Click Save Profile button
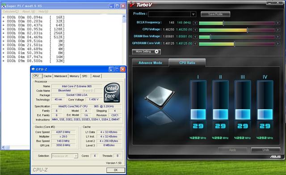The height and width of the screenshot is (175, 286). click(215, 14)
